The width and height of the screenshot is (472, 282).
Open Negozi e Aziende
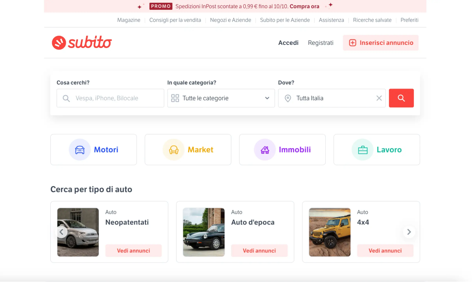tap(230, 20)
